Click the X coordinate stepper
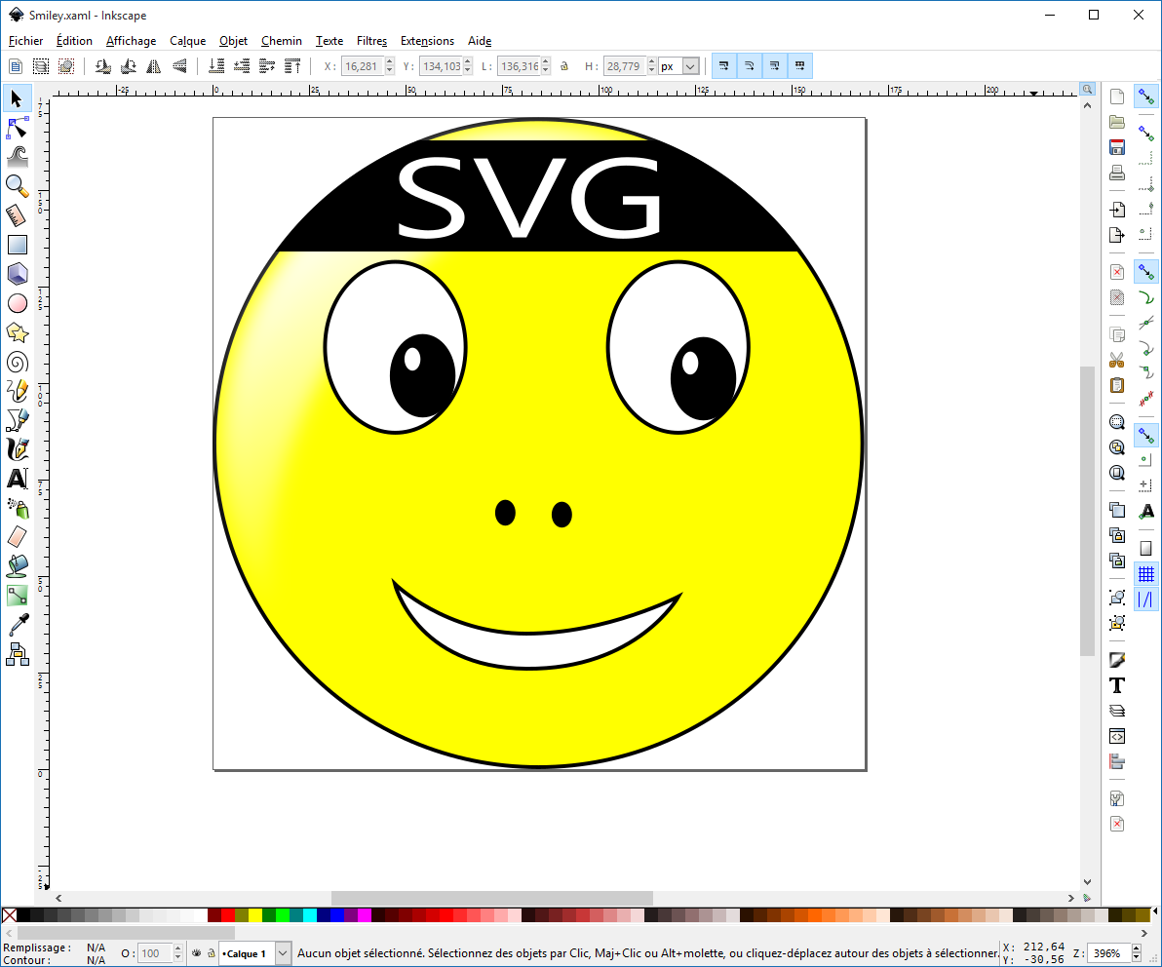1162x967 pixels. (x=390, y=66)
